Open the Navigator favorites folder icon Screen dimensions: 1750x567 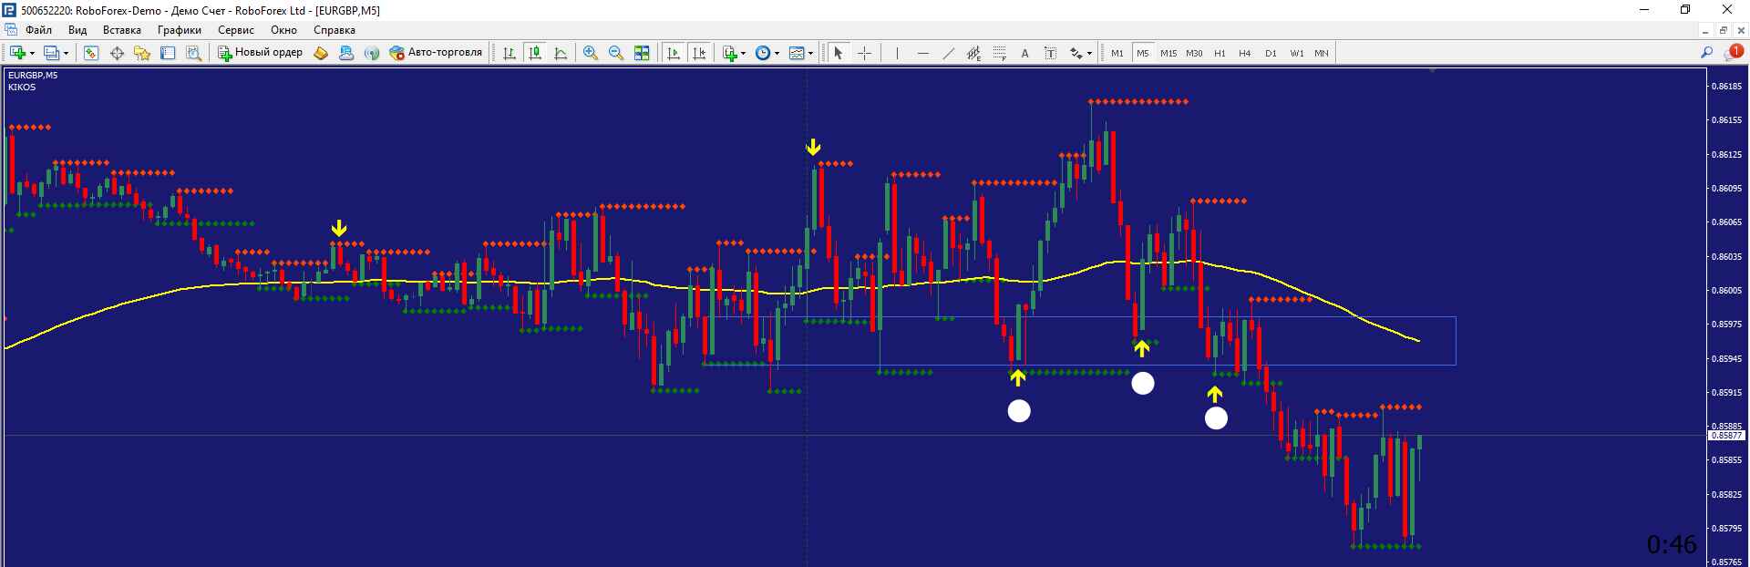[142, 53]
